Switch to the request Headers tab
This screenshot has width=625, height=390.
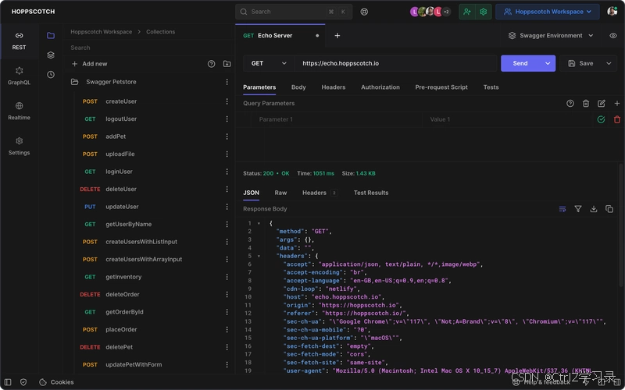(334, 87)
